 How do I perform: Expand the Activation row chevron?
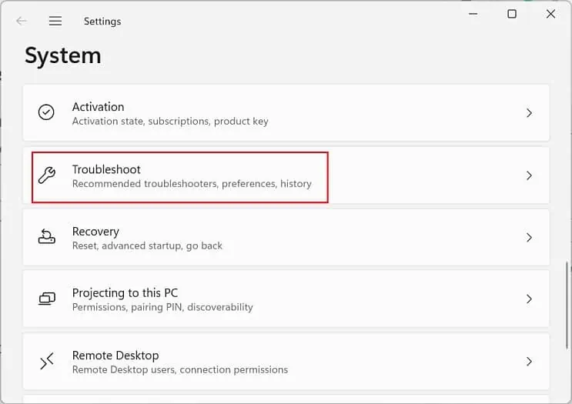pyautogui.click(x=529, y=113)
